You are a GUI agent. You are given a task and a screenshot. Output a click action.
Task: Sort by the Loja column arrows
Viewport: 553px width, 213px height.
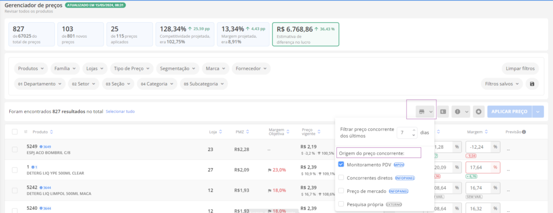click(x=220, y=132)
